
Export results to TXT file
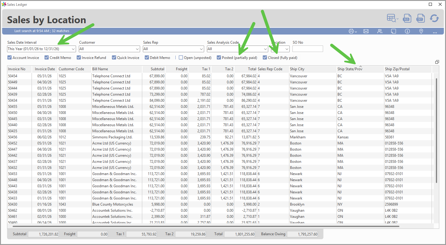point(420,18)
